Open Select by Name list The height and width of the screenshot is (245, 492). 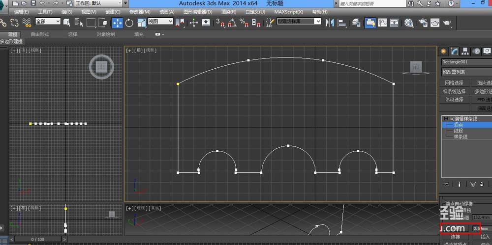click(x=79, y=22)
